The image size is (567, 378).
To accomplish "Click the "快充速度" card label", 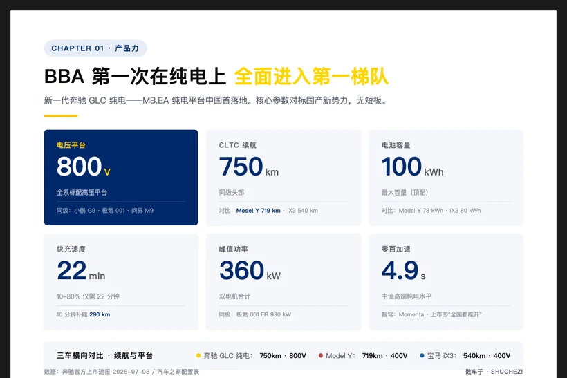I will (x=71, y=249).
